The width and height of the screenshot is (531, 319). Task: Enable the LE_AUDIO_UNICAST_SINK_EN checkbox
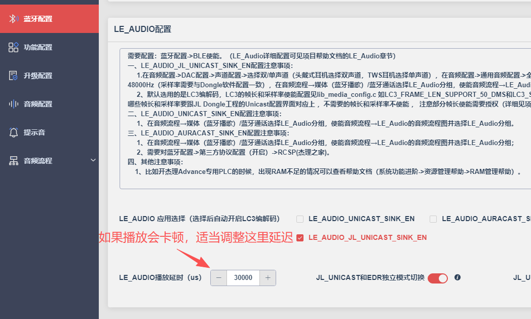pos(300,219)
